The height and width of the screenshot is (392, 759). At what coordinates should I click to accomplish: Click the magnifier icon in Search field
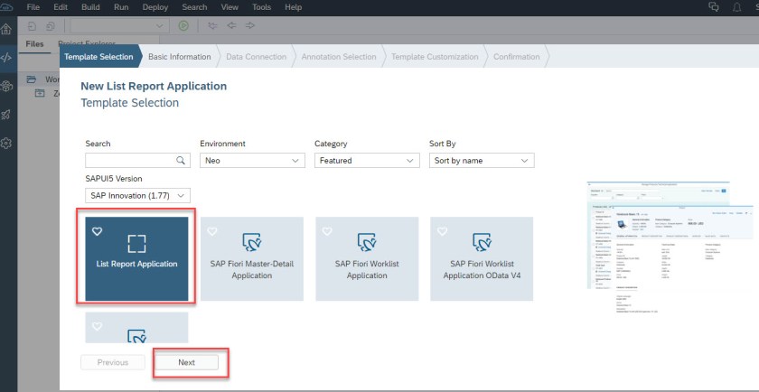coord(181,161)
